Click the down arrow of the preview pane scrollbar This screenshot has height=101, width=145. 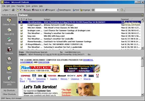[142, 94]
